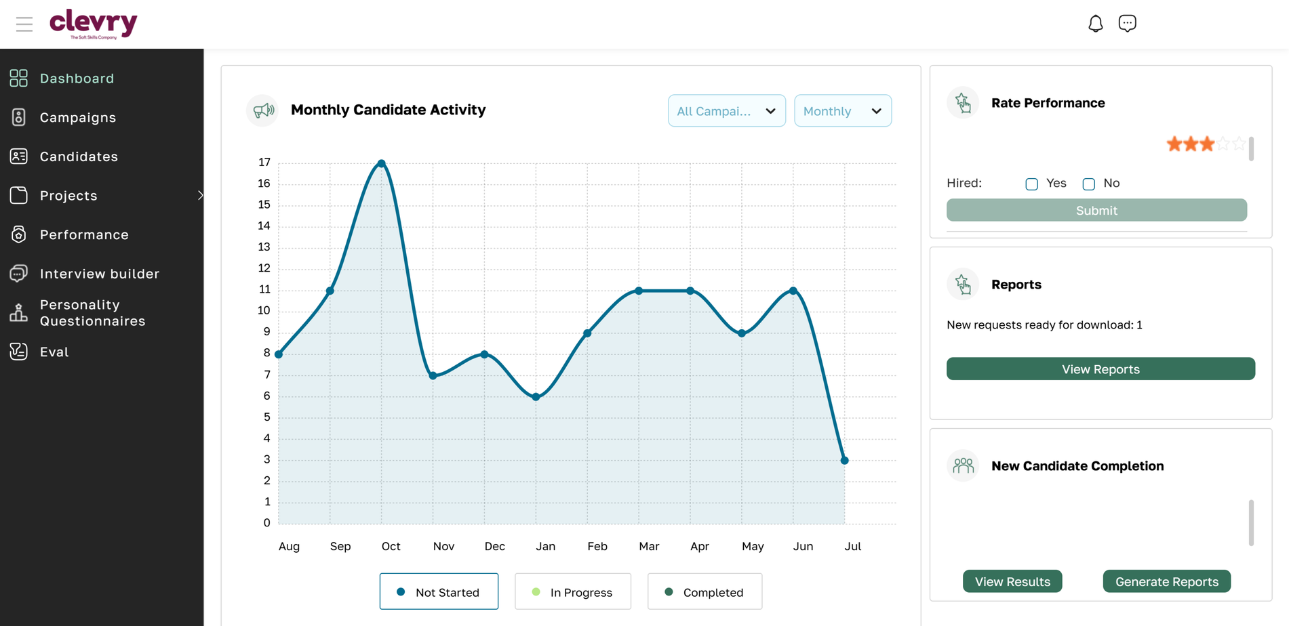Click the New Candidate Completion people icon
The width and height of the screenshot is (1289, 626).
click(x=963, y=465)
